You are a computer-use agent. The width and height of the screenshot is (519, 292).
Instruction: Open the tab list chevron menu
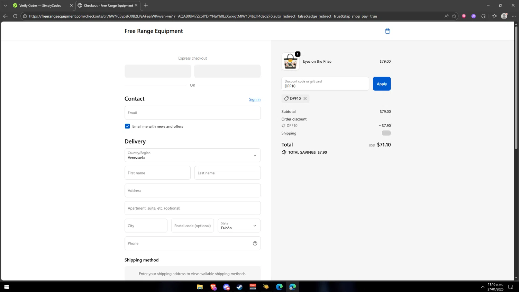[x=5, y=6]
